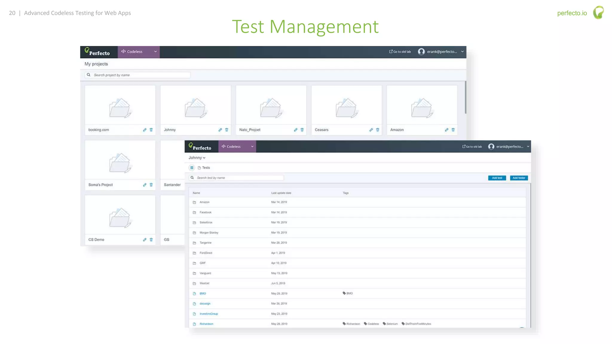Open the Johnny project dropdown
The width and height of the screenshot is (612, 344).
point(197,158)
